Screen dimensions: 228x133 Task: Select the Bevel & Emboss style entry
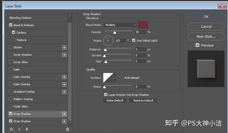tap(24, 25)
